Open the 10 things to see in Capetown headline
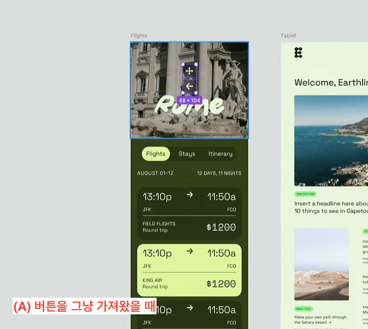Image resolution: width=368 pixels, height=329 pixels. (331, 207)
